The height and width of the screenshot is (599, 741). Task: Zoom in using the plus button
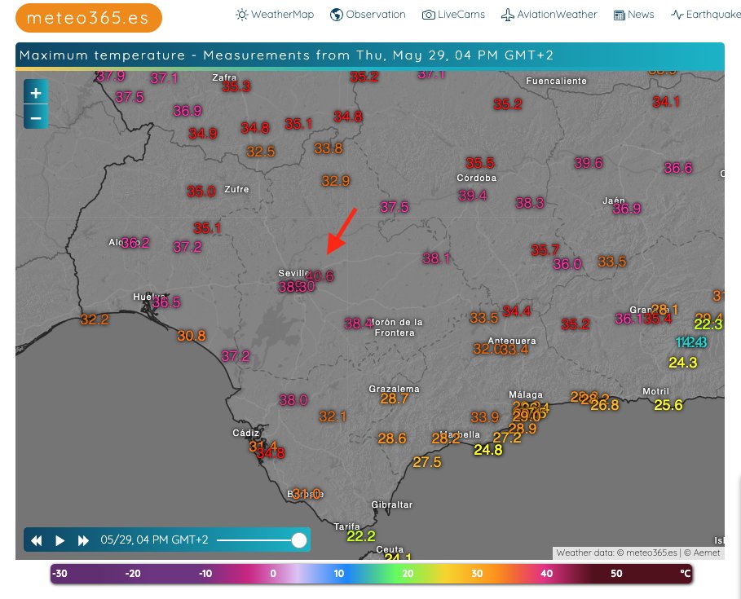tap(35, 93)
